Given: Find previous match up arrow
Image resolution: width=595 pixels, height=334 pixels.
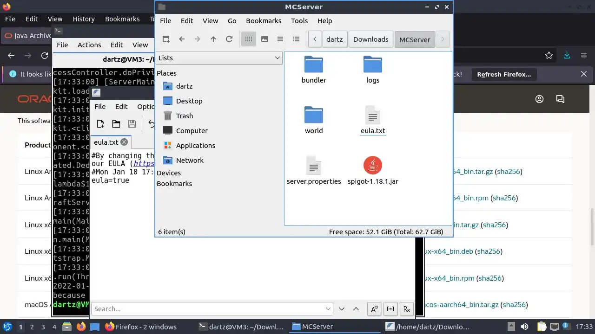Looking at the screenshot, I should click(356, 309).
